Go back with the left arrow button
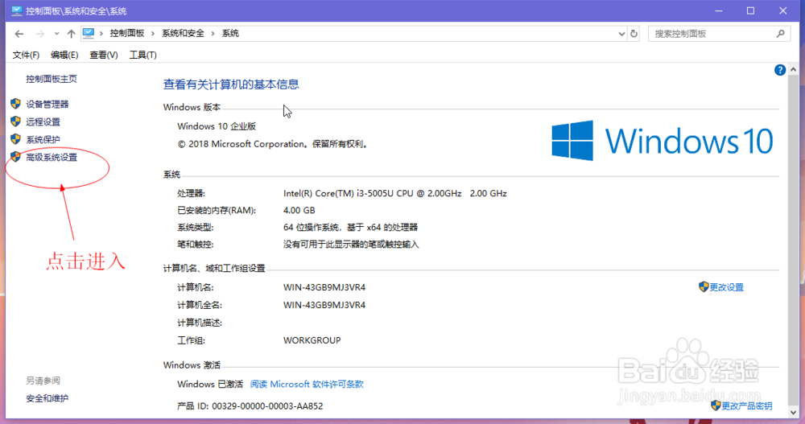The height and width of the screenshot is (424, 805). 19,34
